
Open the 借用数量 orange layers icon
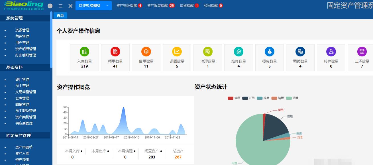[x=146, y=52]
